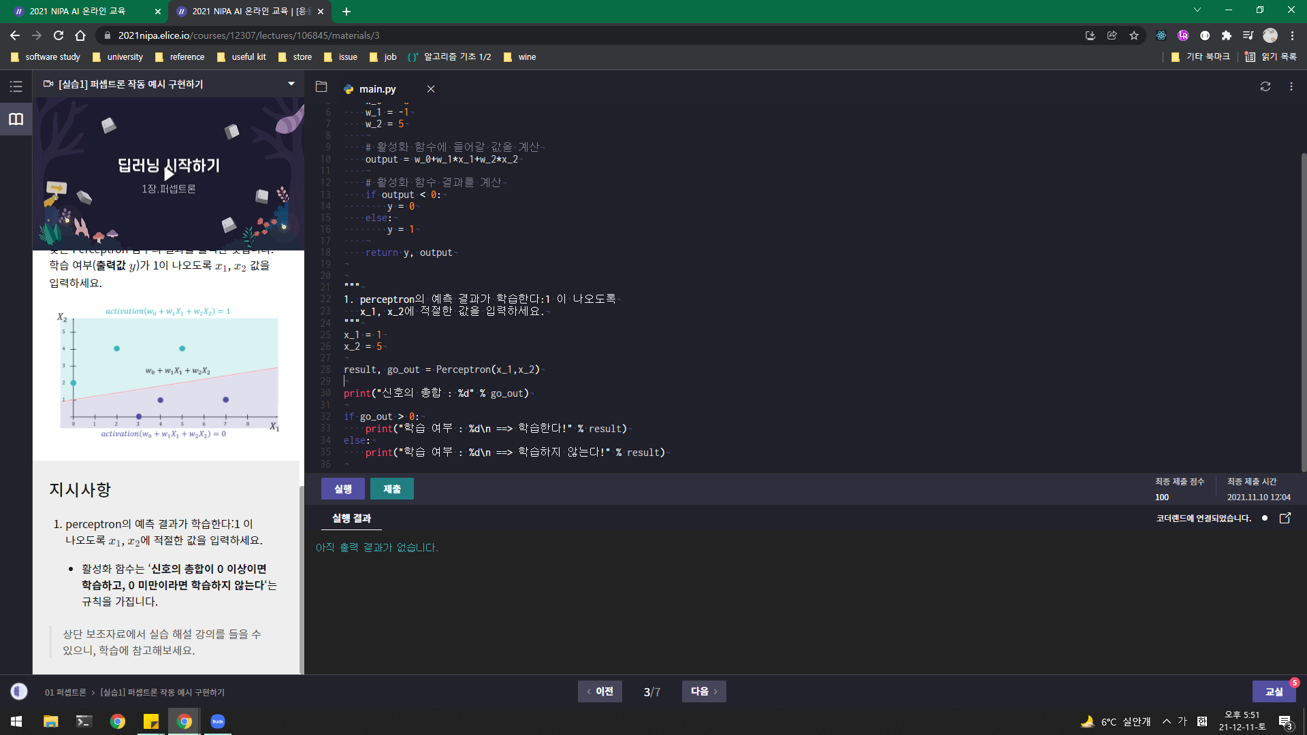This screenshot has height=735, width=1307.
Task: Click the refresh icon in editor toolbar
Action: [x=1265, y=86]
